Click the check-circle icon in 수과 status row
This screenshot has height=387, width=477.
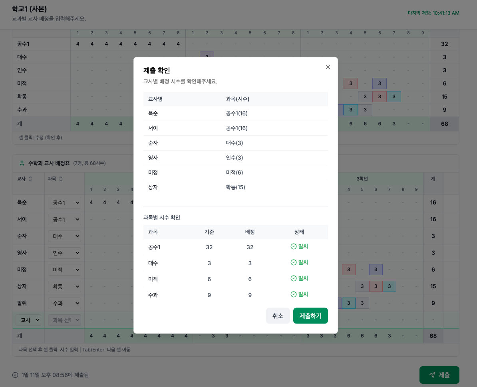(294, 294)
